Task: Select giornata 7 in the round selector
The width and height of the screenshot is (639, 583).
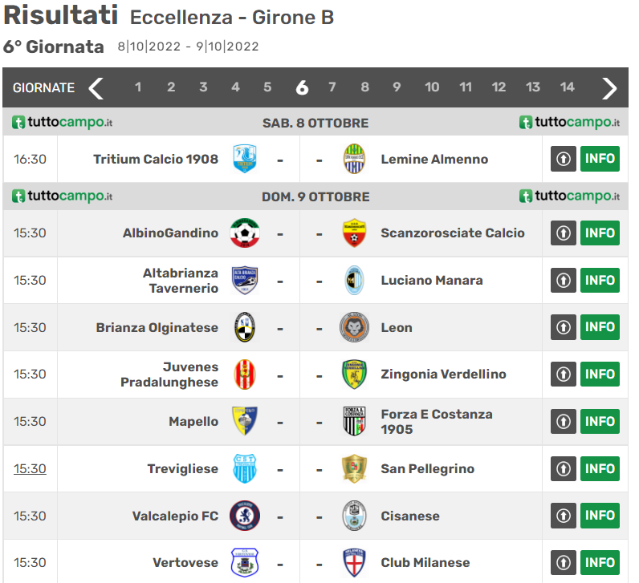Action: coord(332,87)
